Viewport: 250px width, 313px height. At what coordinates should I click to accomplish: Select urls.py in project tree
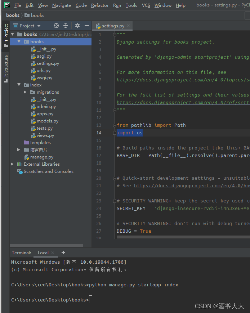pos(41,71)
